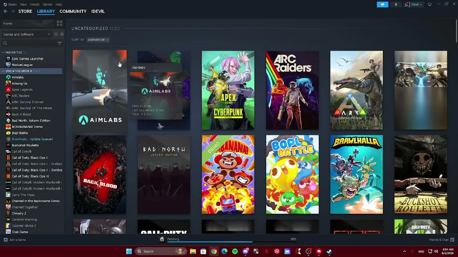Show recent games via clock icon
The width and height of the screenshot is (458, 257).
pyautogui.click(x=56, y=34)
